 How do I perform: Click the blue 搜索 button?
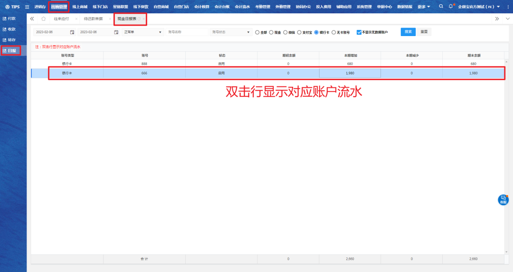tap(408, 32)
